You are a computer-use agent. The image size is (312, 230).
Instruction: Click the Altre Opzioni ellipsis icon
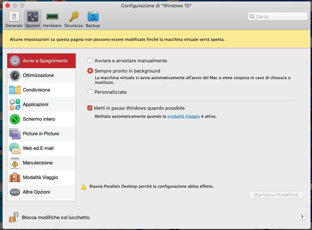[x=15, y=192]
